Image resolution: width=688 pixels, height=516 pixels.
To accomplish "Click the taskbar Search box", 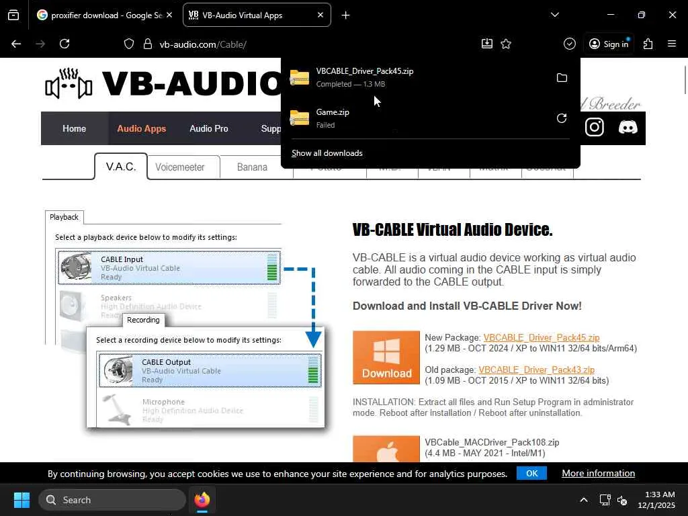I will click(112, 500).
